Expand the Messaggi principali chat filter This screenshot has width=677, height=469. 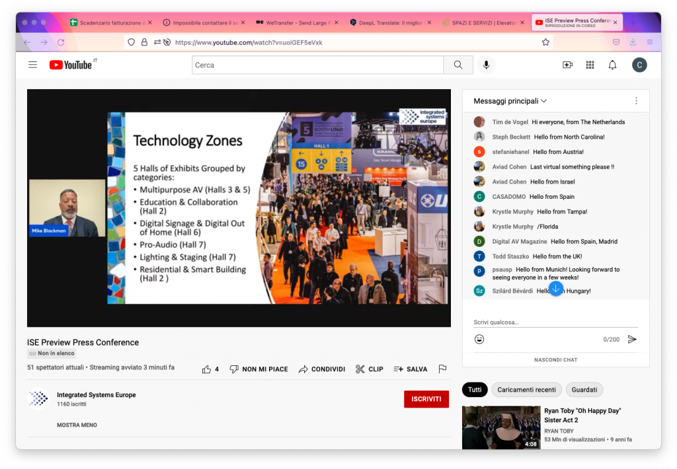[x=510, y=101]
